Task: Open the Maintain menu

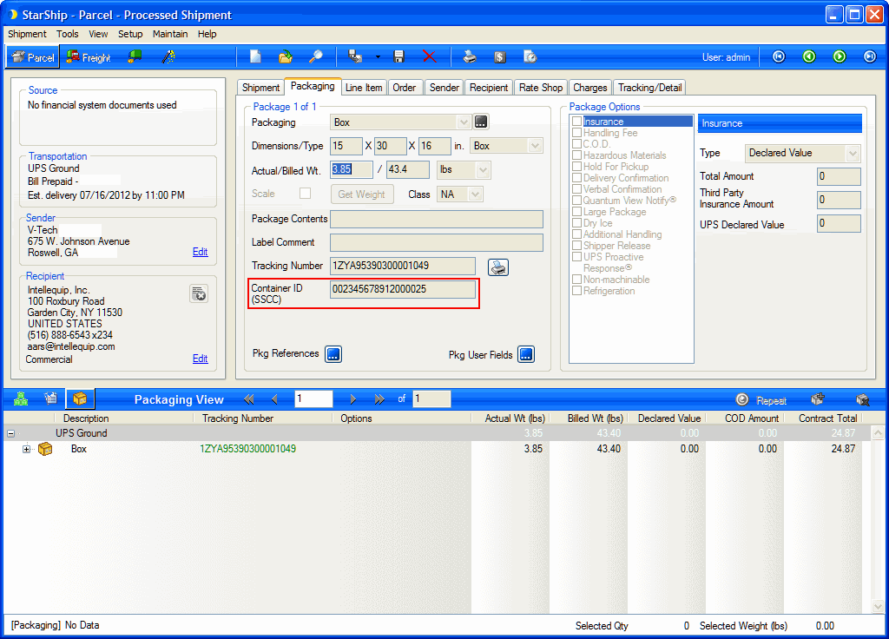Action: [170, 34]
